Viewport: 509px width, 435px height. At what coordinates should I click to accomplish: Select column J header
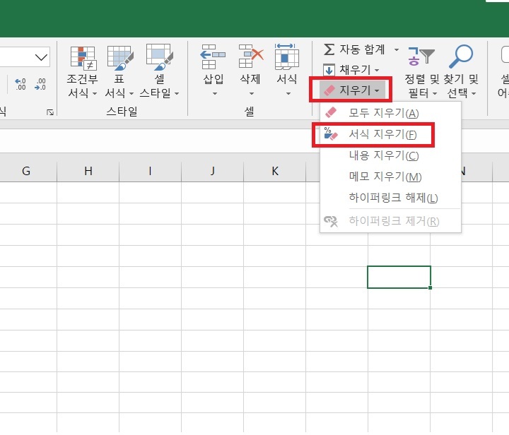coord(212,171)
